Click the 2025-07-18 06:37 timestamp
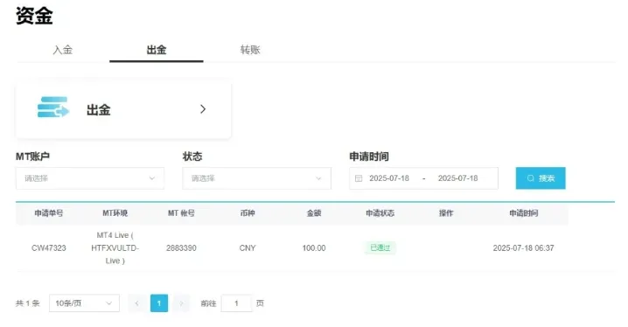Viewport: 628px width, 327px height. [x=523, y=247]
